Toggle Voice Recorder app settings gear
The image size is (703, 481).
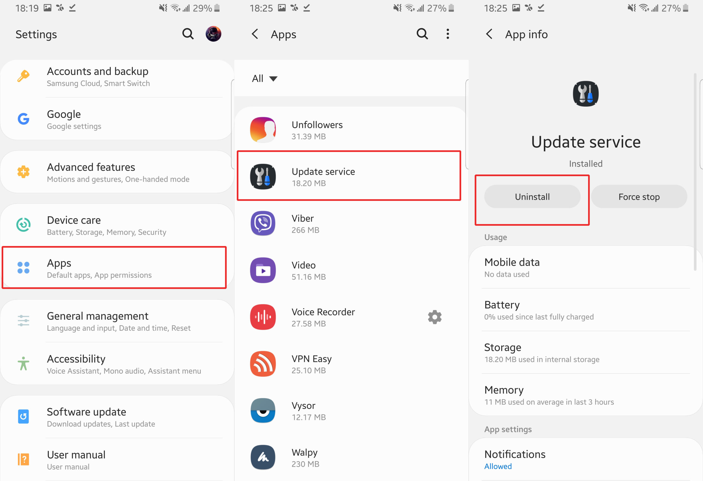point(435,317)
